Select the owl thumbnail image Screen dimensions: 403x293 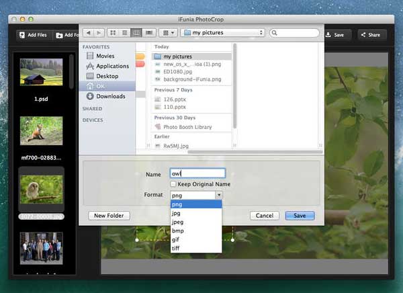click(x=42, y=190)
